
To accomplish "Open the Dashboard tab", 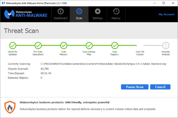I will click(60, 14).
